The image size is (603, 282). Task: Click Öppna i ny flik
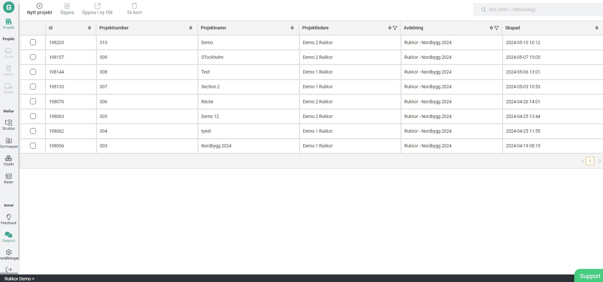tap(97, 9)
